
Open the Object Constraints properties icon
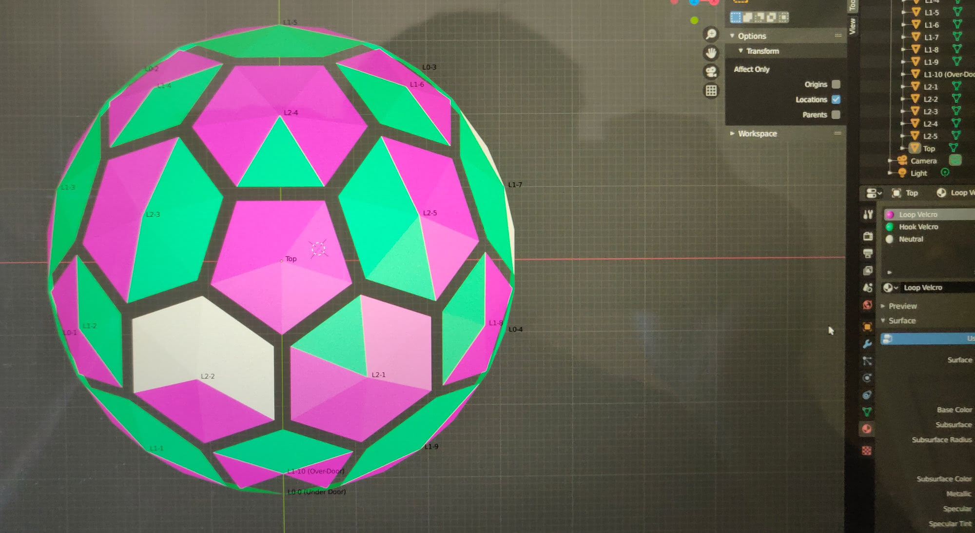point(867,395)
